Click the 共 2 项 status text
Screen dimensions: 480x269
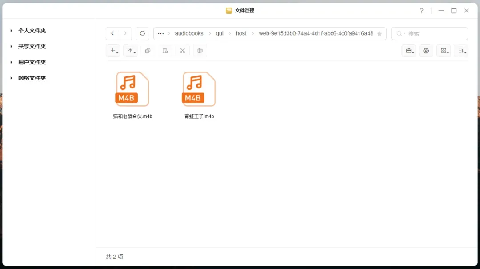114,257
